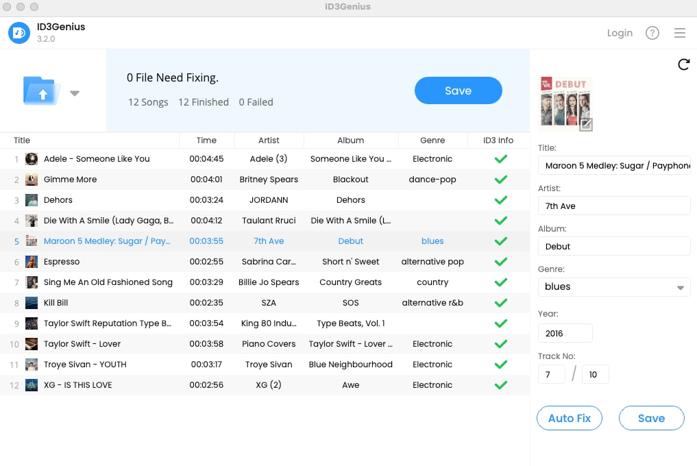Viewport: 697px width, 466px height.
Task: Sort by the Genre column header
Action: coord(432,140)
